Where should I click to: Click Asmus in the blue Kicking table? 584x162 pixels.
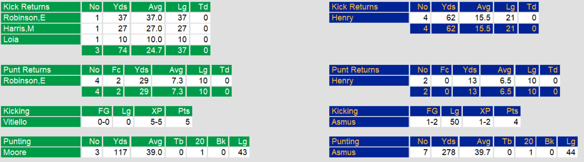[369, 122]
